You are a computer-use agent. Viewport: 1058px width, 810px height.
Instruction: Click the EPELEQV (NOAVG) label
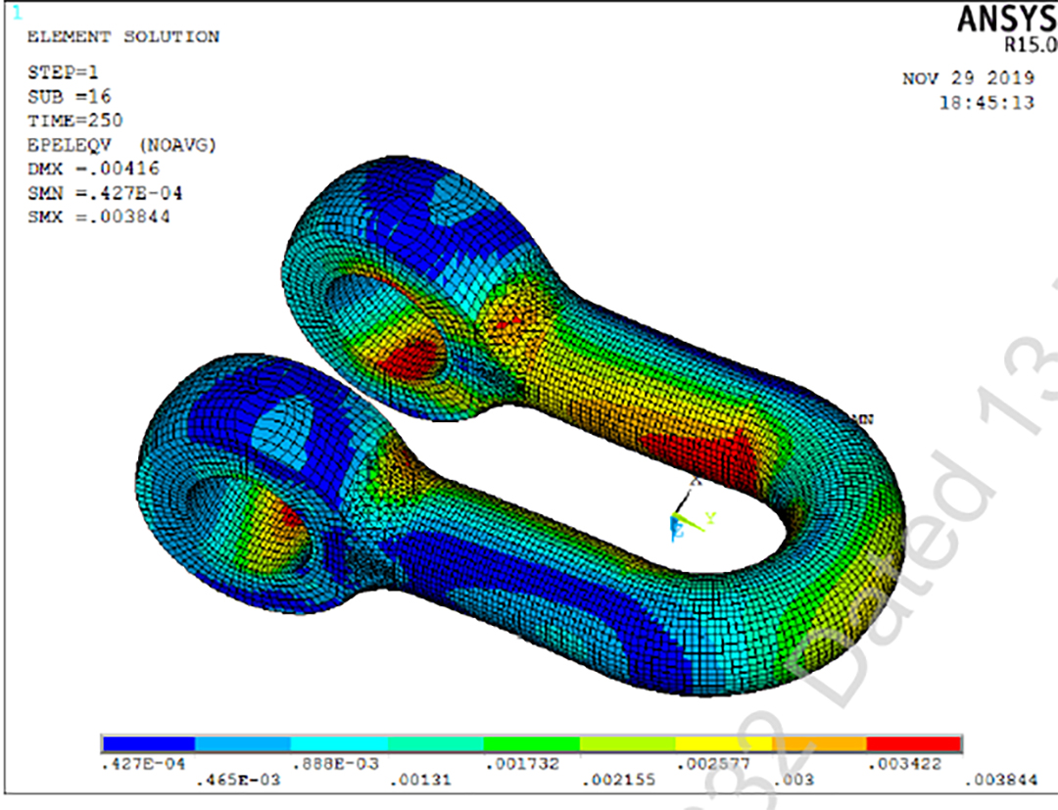(122, 145)
